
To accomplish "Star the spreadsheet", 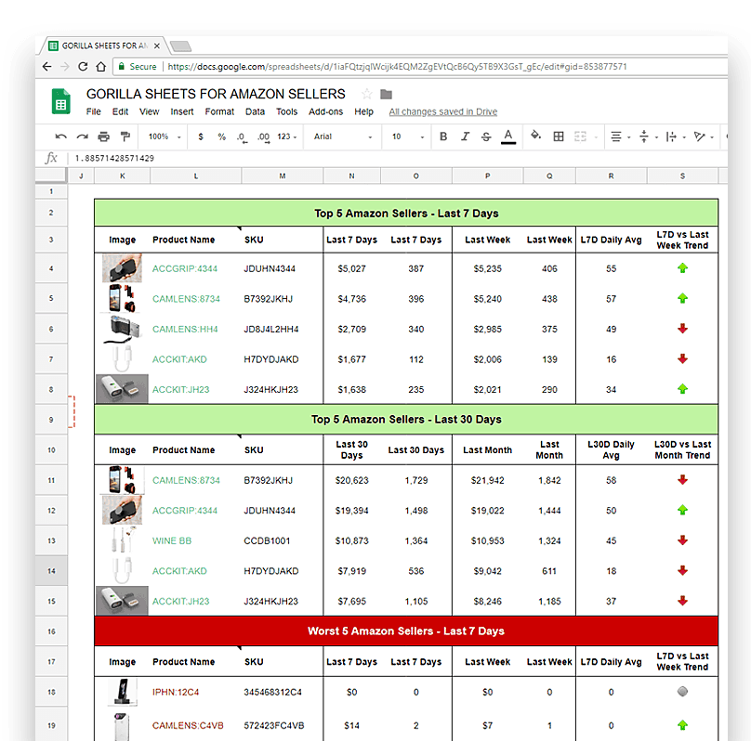I will pyautogui.click(x=367, y=94).
